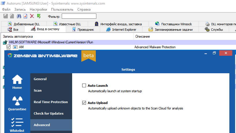Image resolution: width=236 pixels, height=133 pixels.
Task: Click the Properties document icon in Autoruns toolbar
Action: [25, 16]
